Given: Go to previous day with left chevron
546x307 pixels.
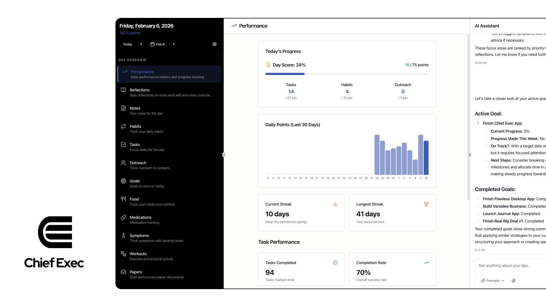Looking at the screenshot, I should click(141, 44).
